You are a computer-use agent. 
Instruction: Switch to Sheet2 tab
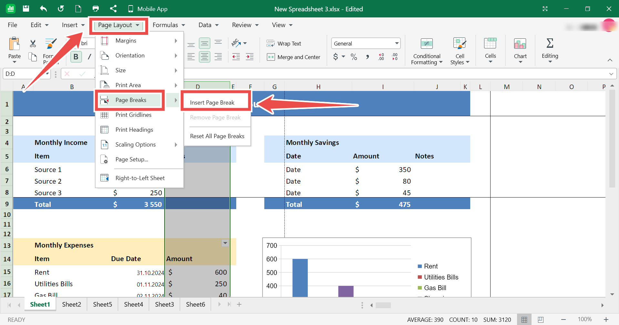pos(72,304)
